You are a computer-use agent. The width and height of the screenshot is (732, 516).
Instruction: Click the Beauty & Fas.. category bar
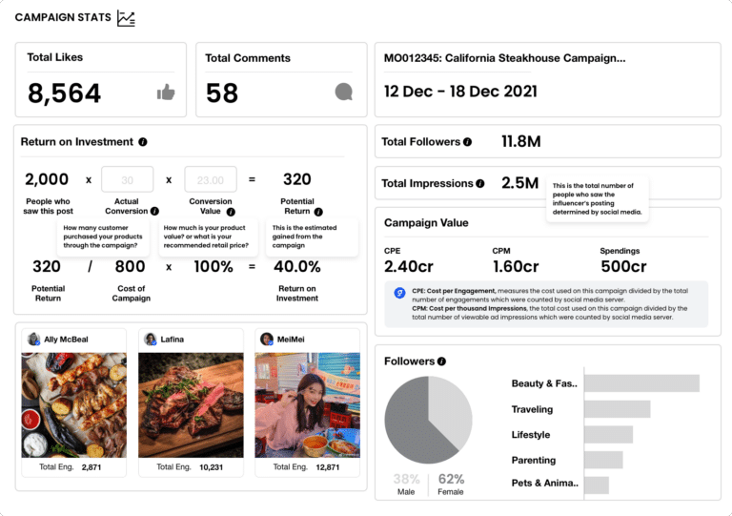click(641, 383)
